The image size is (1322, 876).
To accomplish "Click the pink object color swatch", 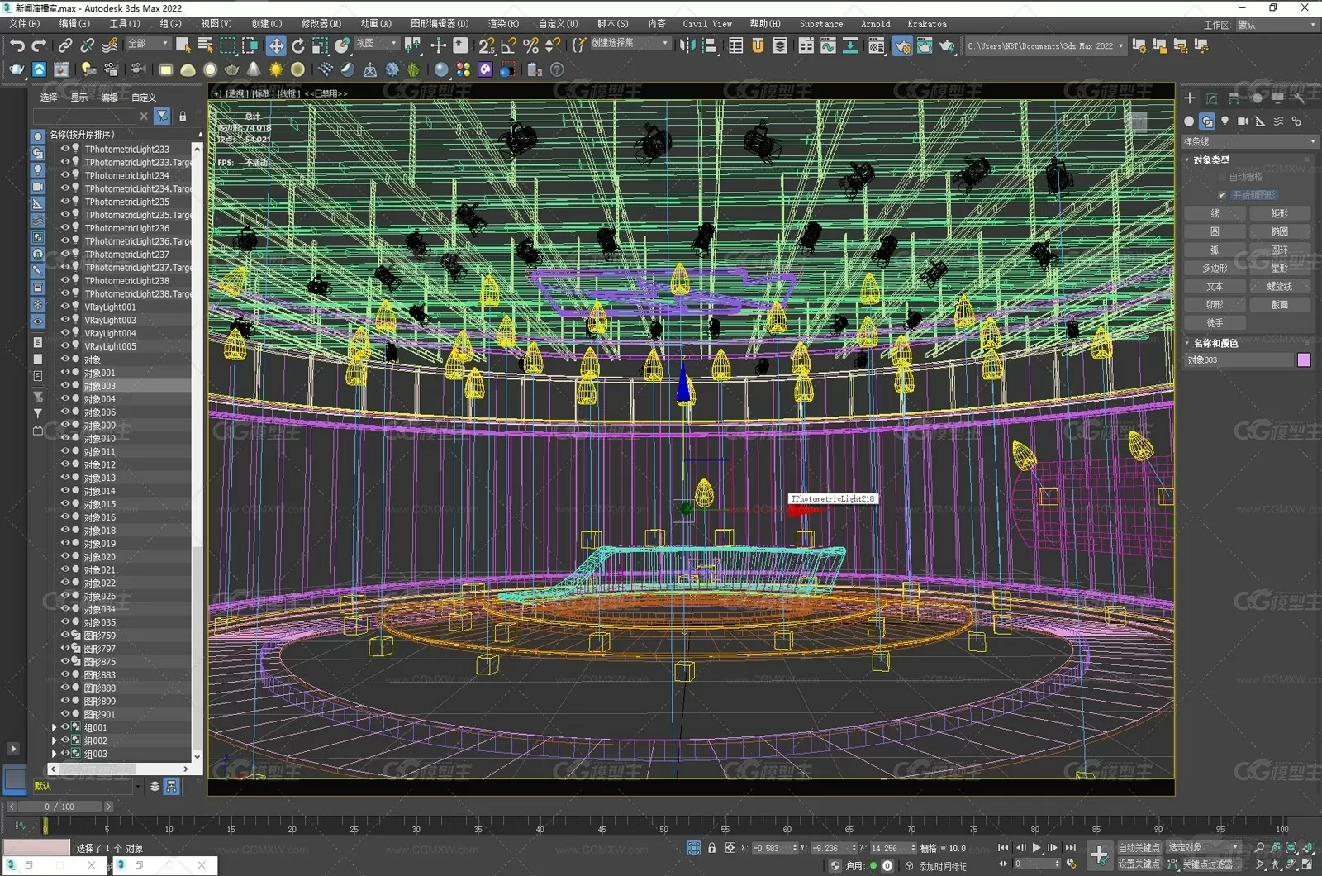I will (x=1304, y=360).
